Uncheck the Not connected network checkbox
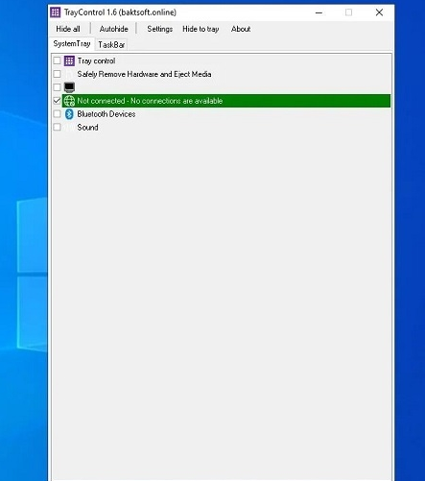Screen dimensions: 425x481 [x=57, y=101]
